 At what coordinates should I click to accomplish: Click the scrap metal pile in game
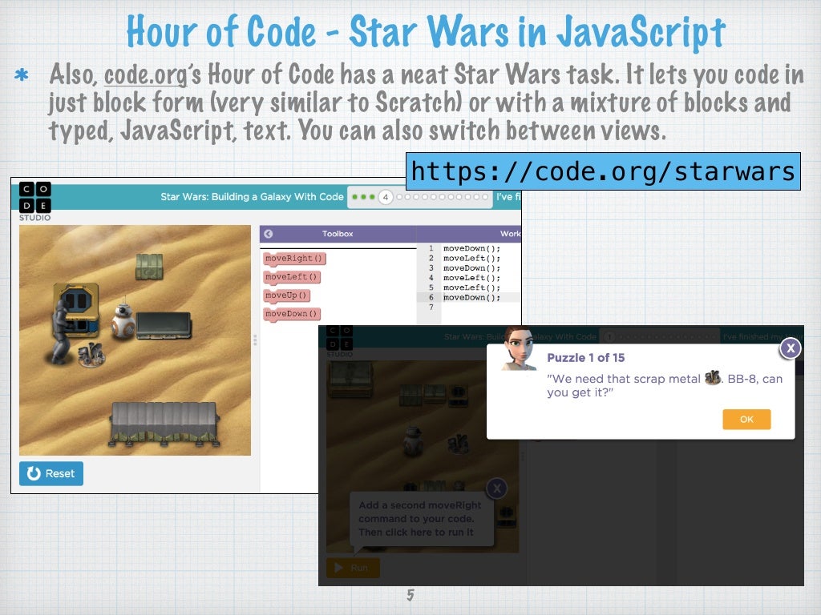pos(91,355)
